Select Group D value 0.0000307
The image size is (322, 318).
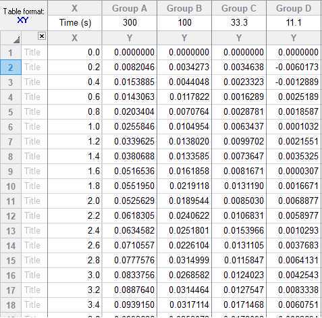[294, 171]
